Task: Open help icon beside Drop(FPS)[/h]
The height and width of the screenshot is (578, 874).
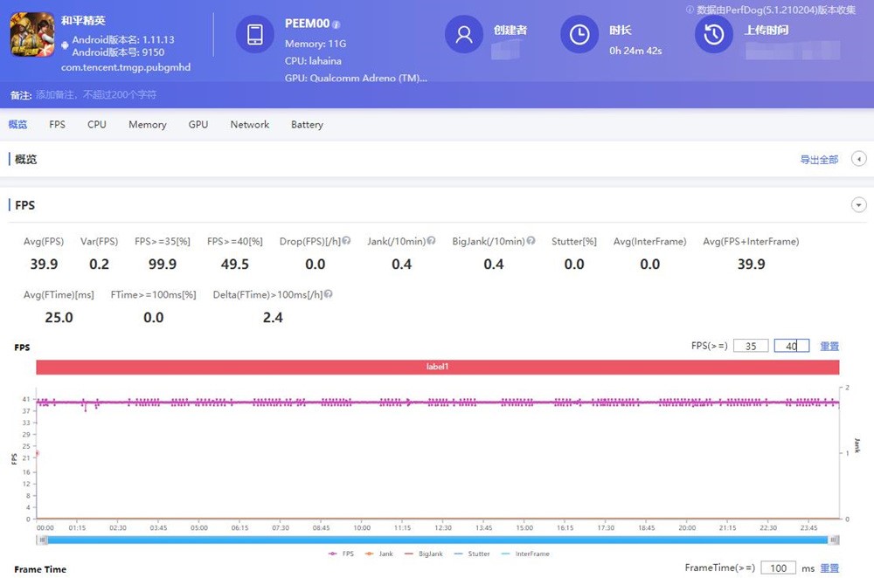Action: pos(347,241)
